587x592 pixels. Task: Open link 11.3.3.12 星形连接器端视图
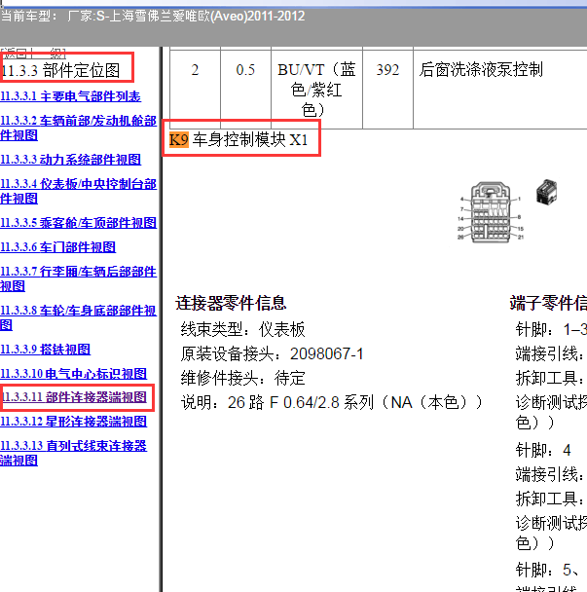(74, 422)
